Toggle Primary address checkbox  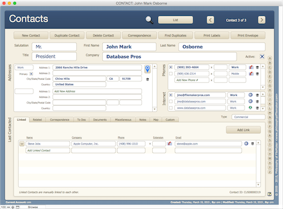[31, 74]
